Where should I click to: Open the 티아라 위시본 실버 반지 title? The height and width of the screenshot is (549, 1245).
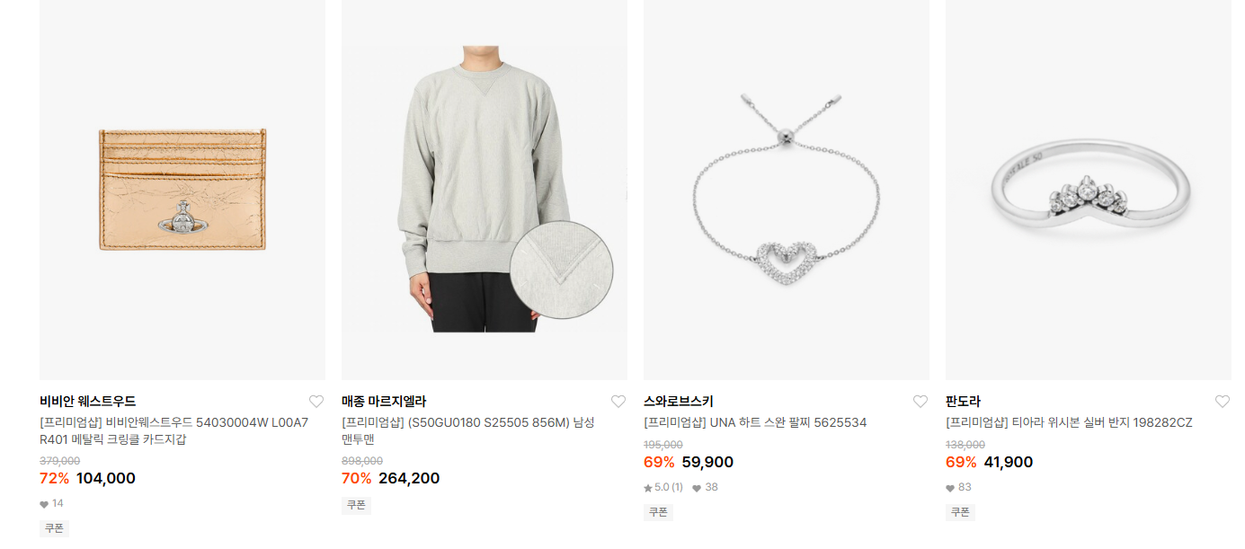[x=1069, y=422]
